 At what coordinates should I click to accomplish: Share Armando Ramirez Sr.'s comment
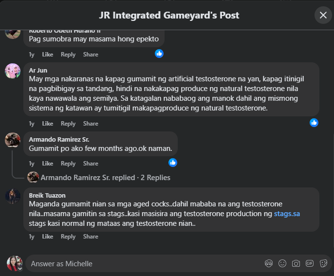tap(91, 164)
